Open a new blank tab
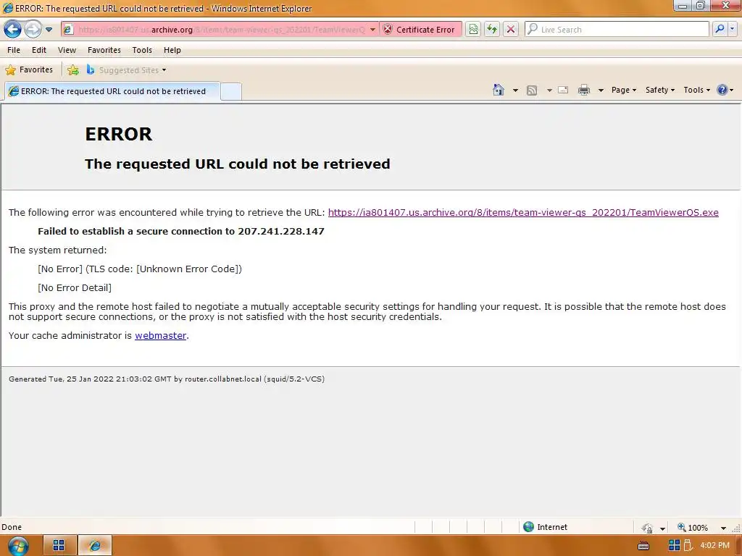The image size is (742, 556). [231, 91]
